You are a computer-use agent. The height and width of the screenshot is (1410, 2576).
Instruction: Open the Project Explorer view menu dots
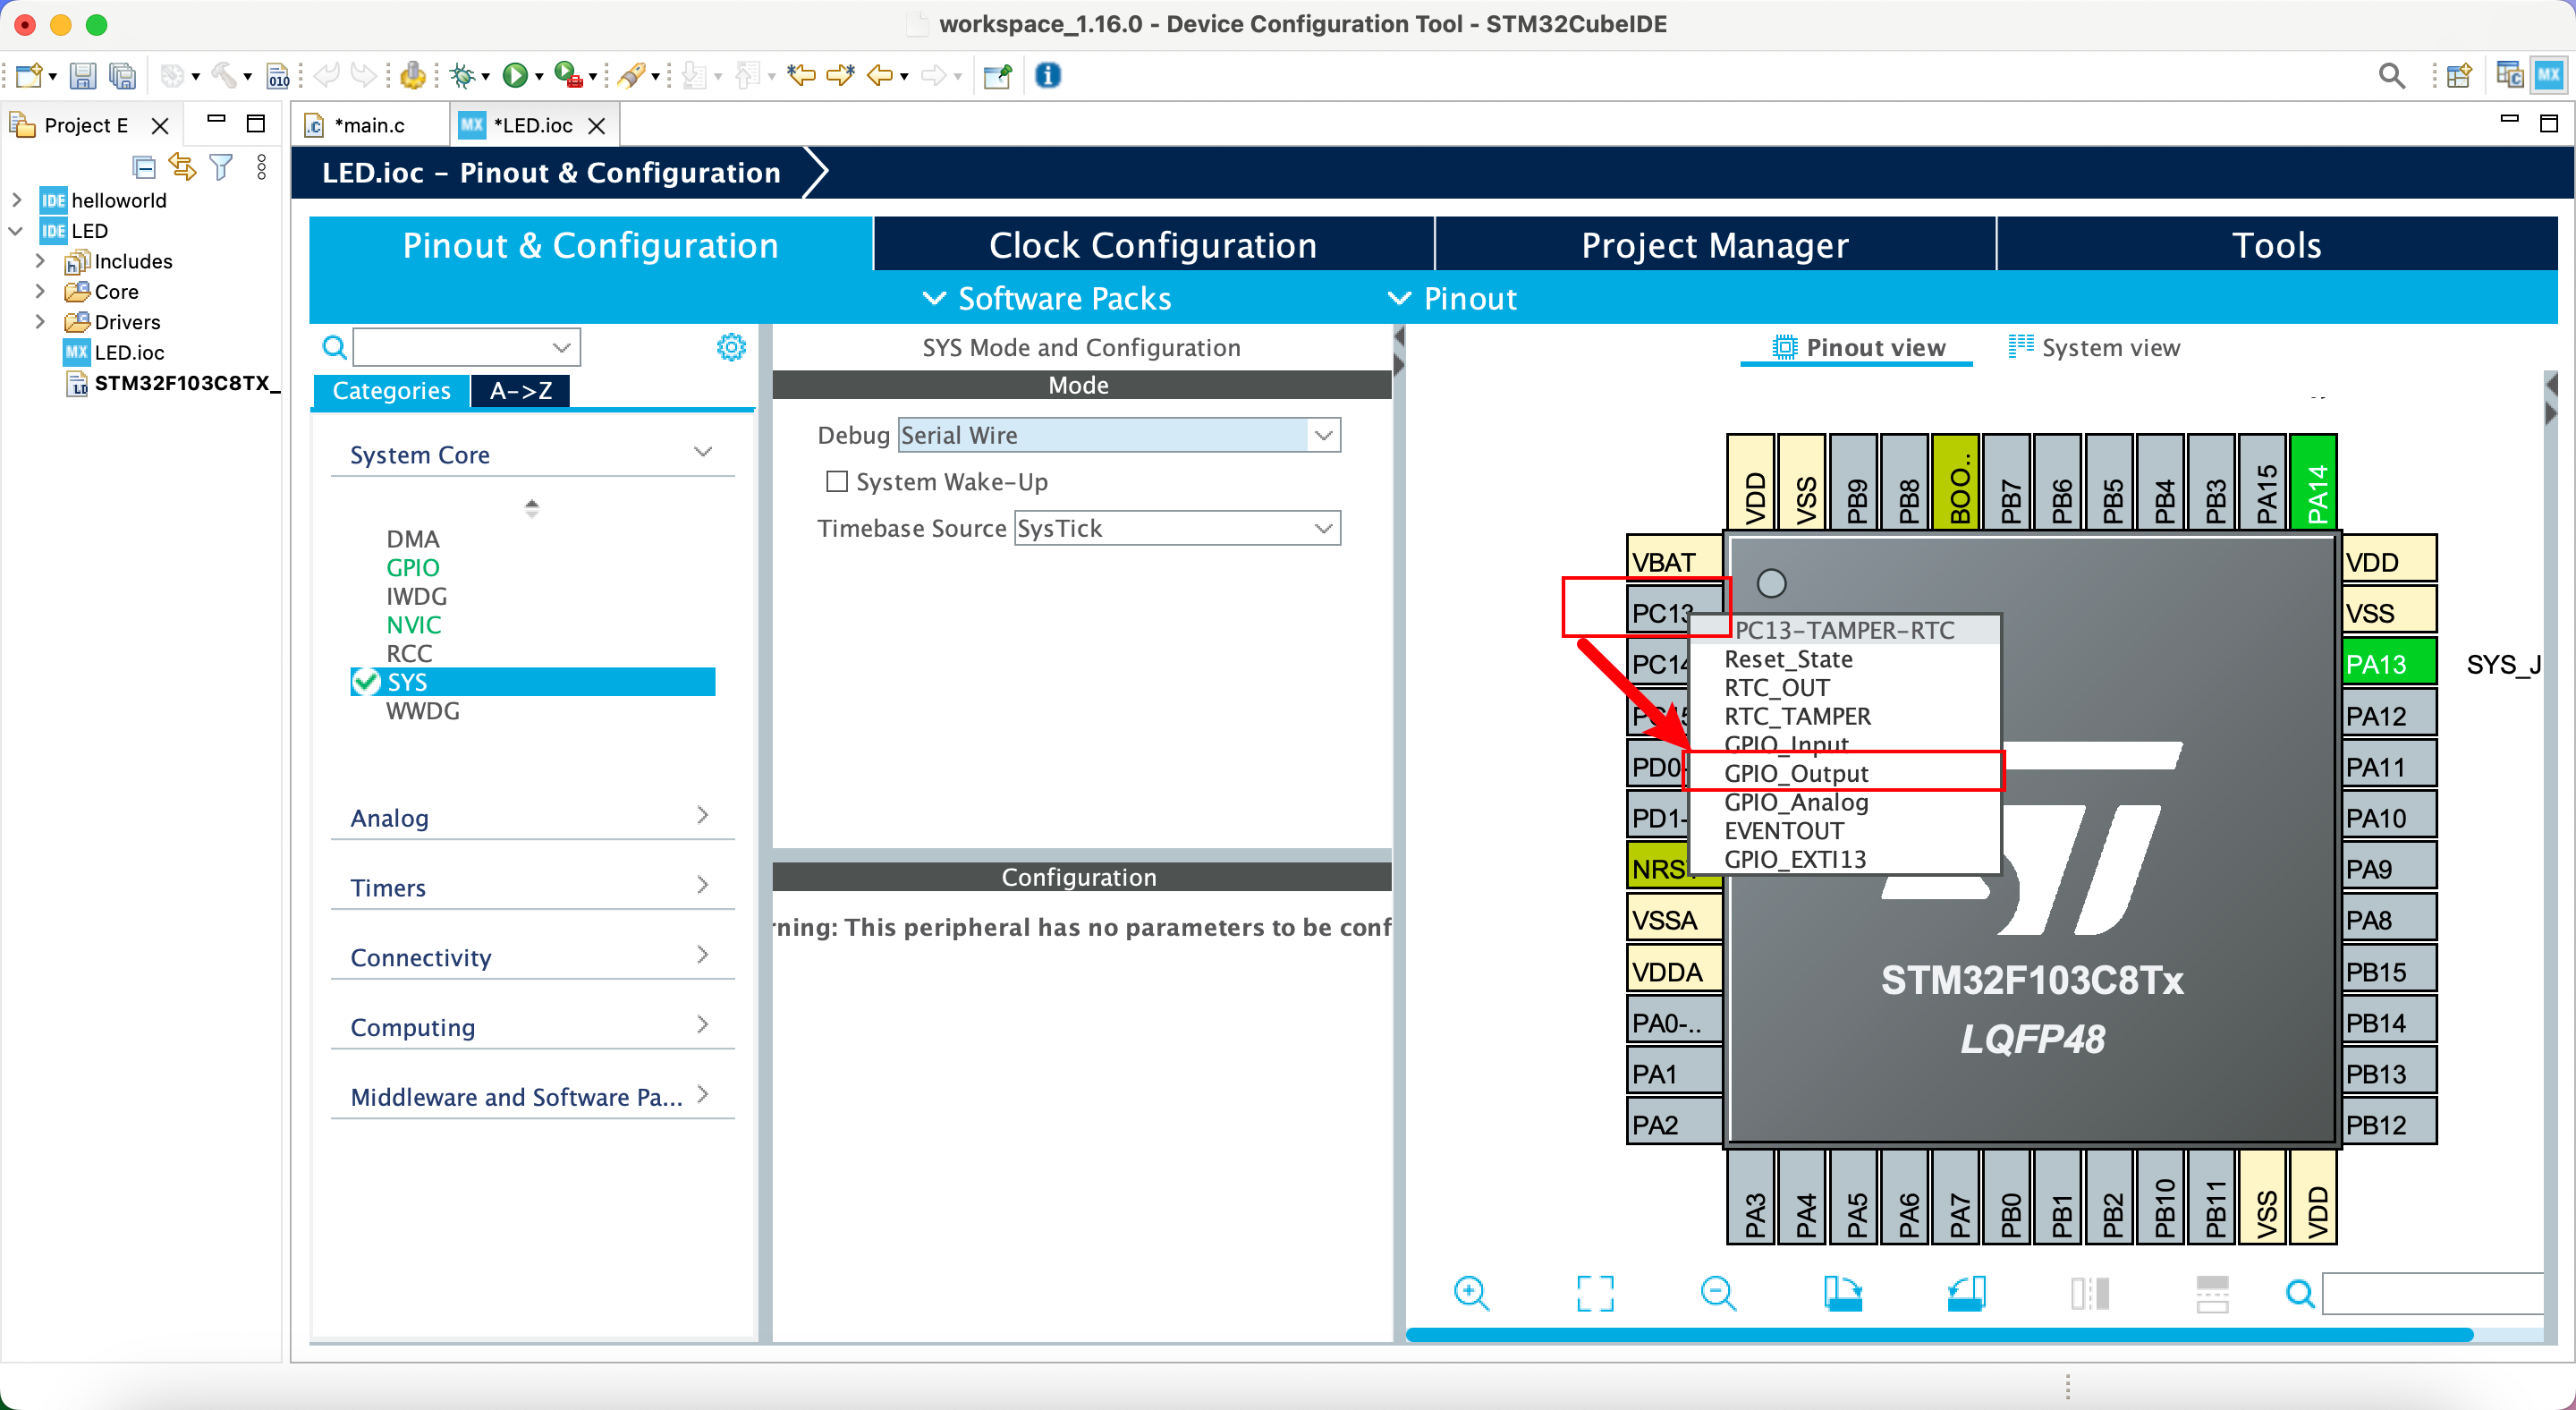coord(262,166)
